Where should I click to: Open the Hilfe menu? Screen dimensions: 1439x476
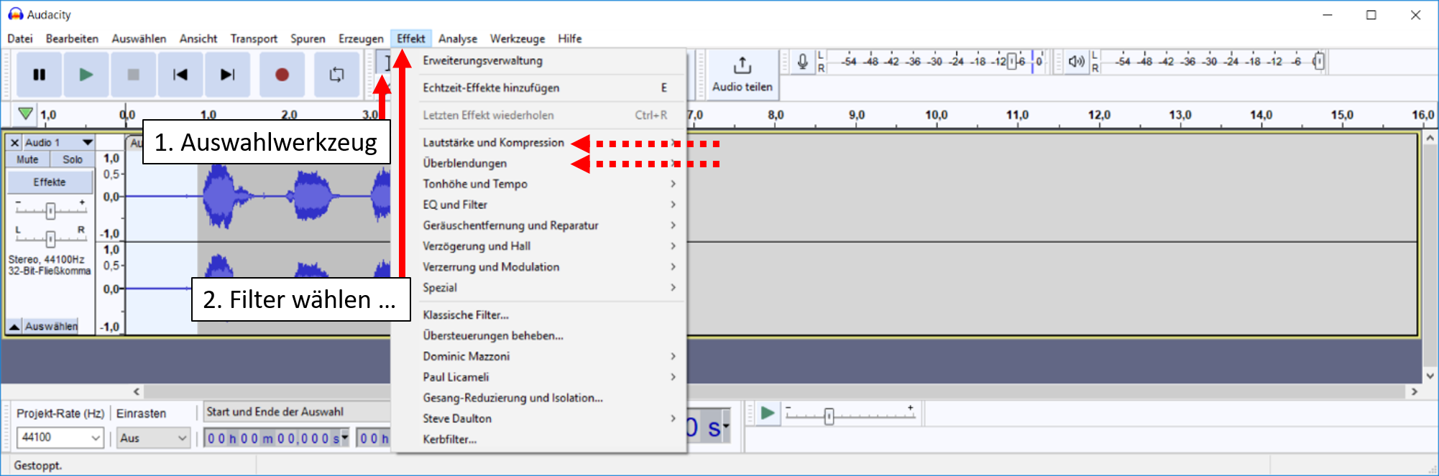pos(570,39)
